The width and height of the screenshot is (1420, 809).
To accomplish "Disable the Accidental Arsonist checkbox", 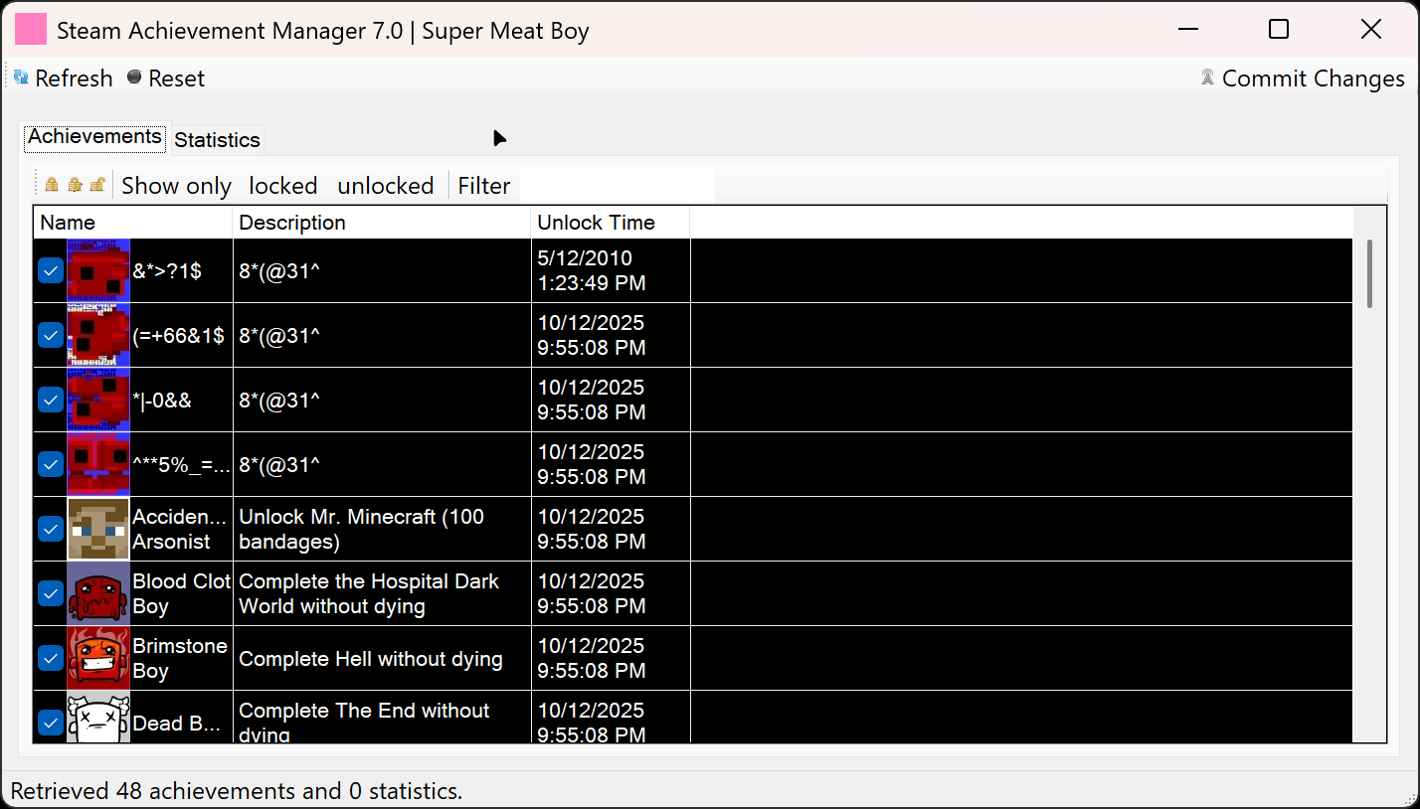I will click(x=51, y=529).
